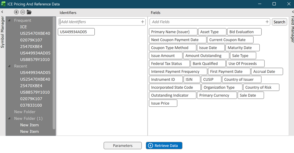The image size is (294, 153).
Task: Collapse the Field Manager panel arrow
Action: 292,12
